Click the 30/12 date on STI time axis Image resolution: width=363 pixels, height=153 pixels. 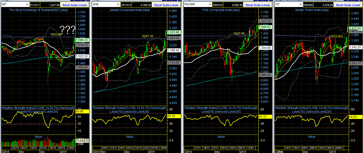tap(331, 148)
